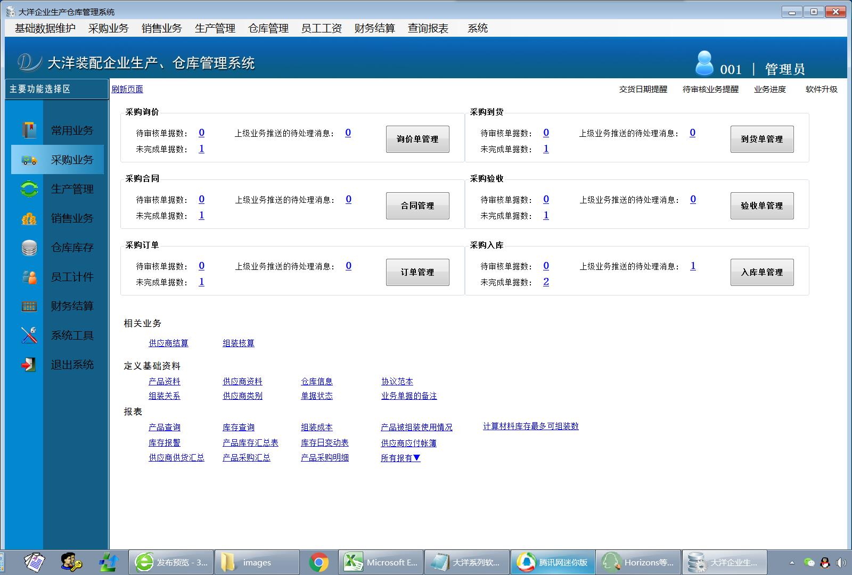This screenshot has width=852, height=575.
Task: Open 系统工具 tools icon
Action: 29,335
